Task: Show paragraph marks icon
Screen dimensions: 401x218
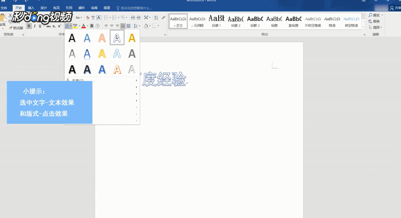Action: (164, 18)
